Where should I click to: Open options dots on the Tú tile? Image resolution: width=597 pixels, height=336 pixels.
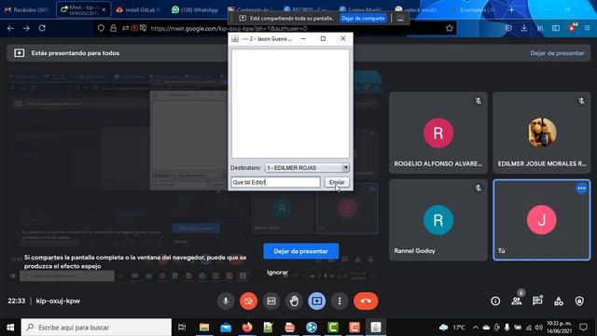pos(581,189)
